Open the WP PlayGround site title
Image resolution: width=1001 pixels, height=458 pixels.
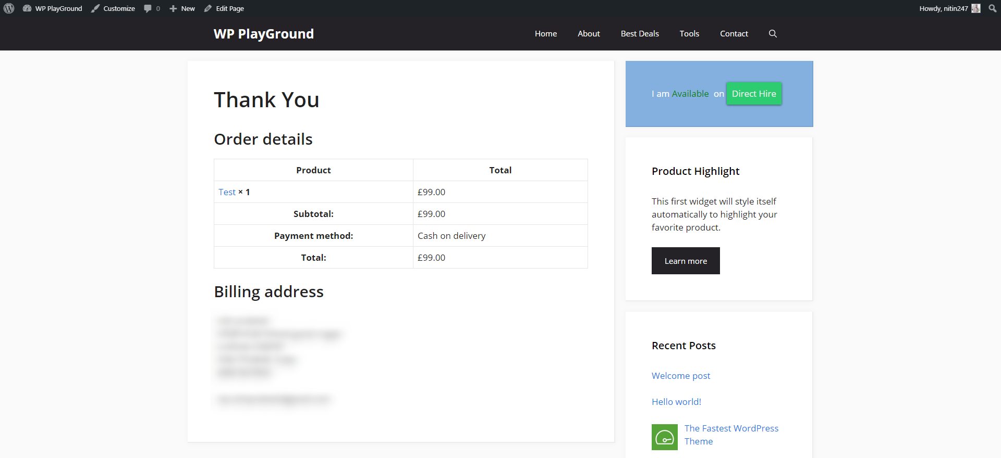(264, 34)
